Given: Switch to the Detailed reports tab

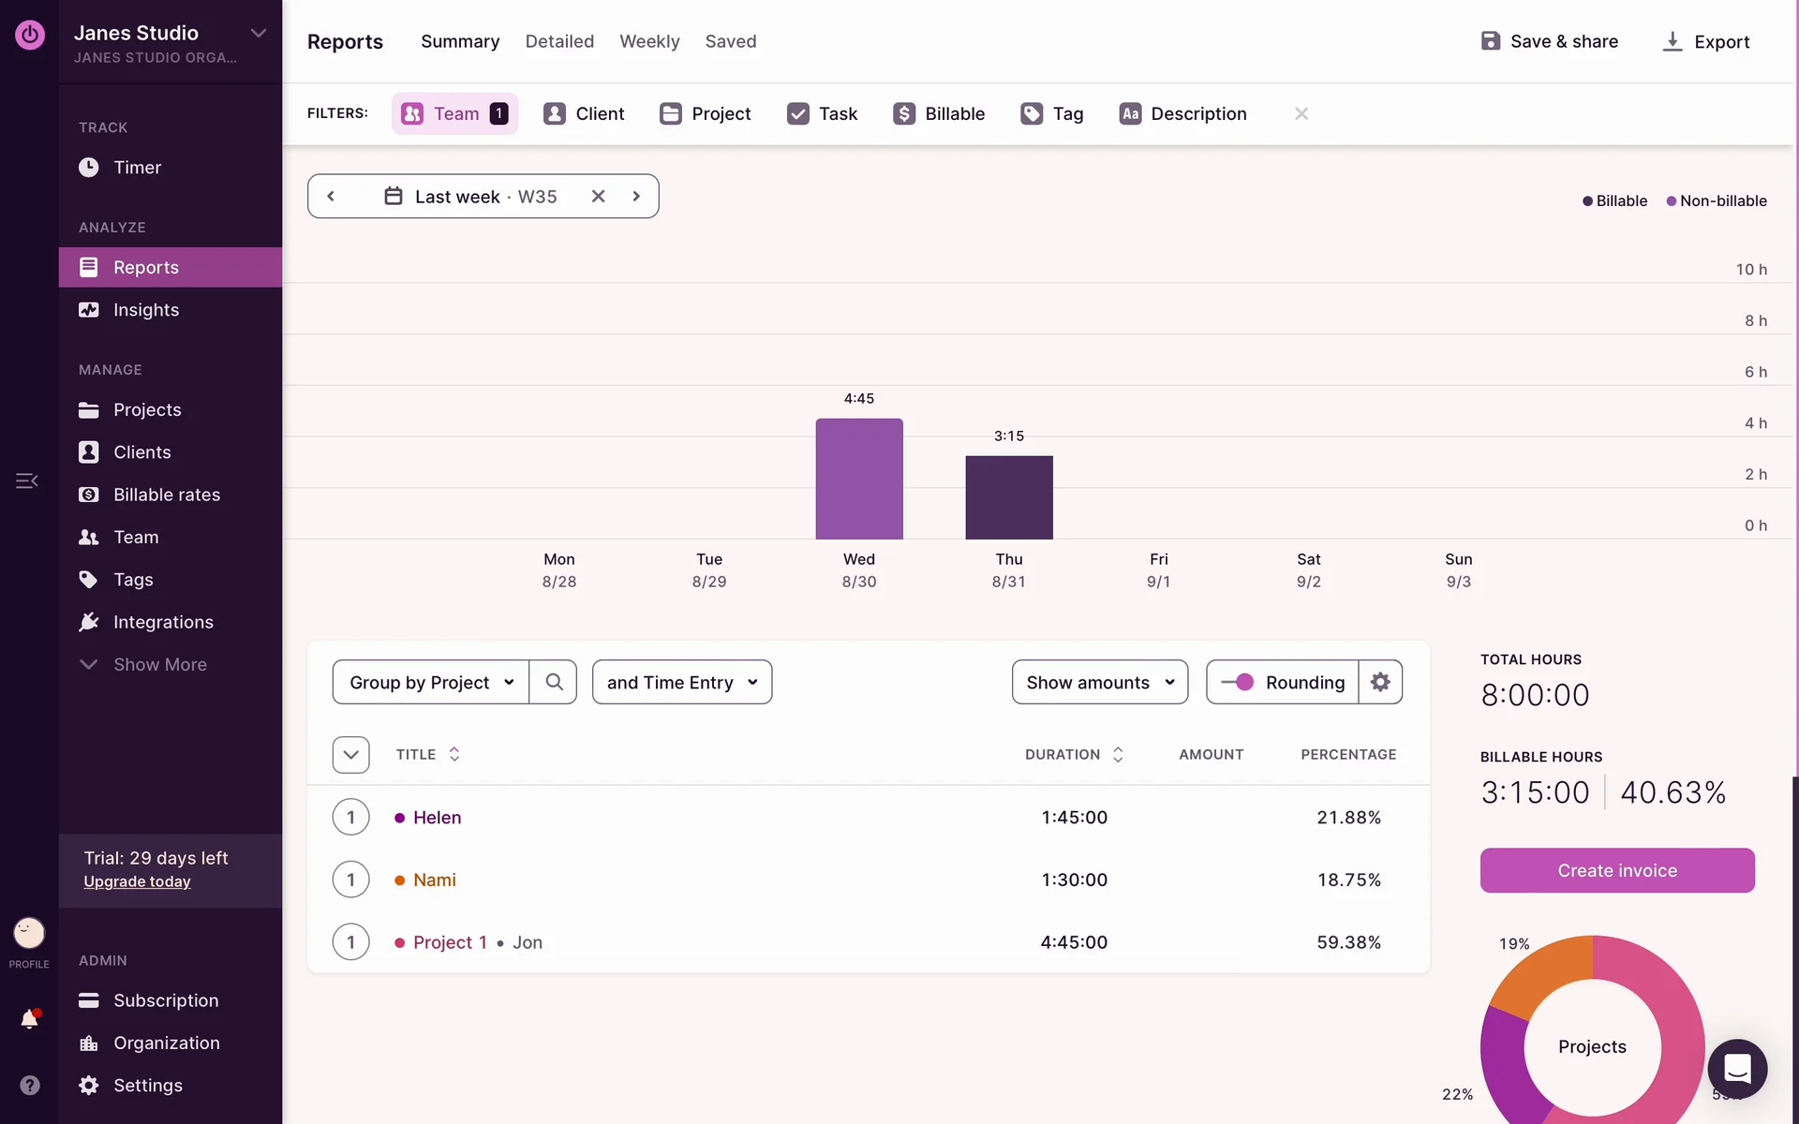Looking at the screenshot, I should tap(559, 41).
